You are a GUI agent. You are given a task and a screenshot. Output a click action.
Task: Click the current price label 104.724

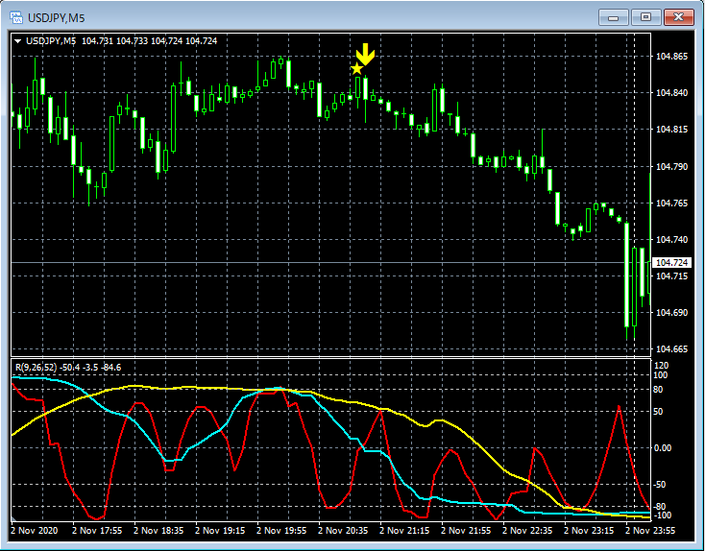pos(671,263)
